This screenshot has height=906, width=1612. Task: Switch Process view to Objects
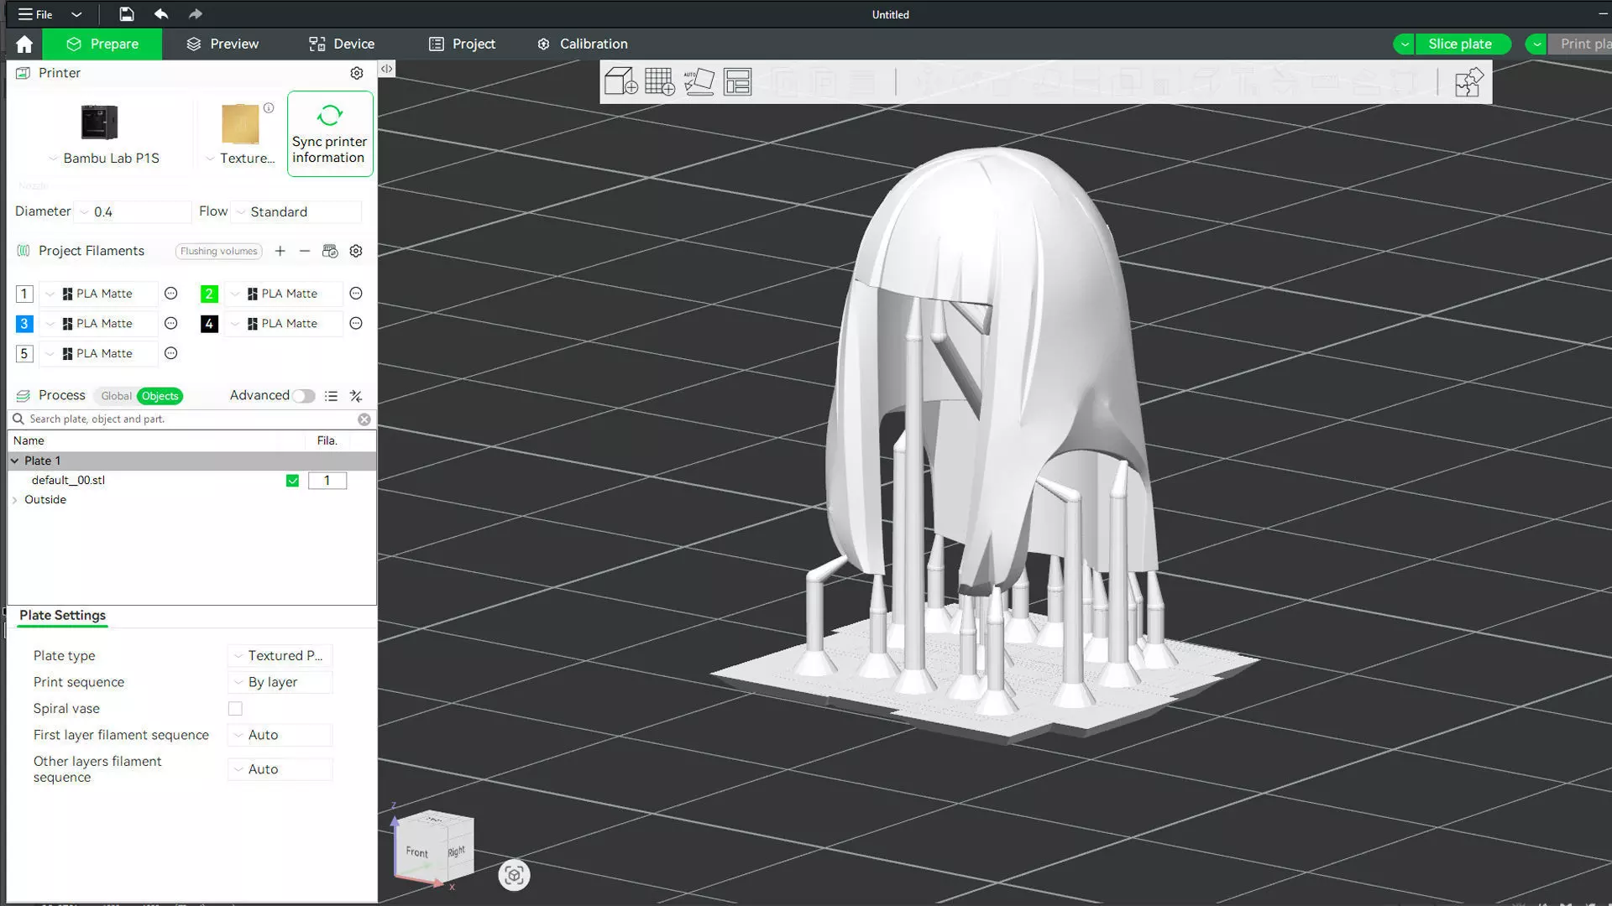click(160, 397)
